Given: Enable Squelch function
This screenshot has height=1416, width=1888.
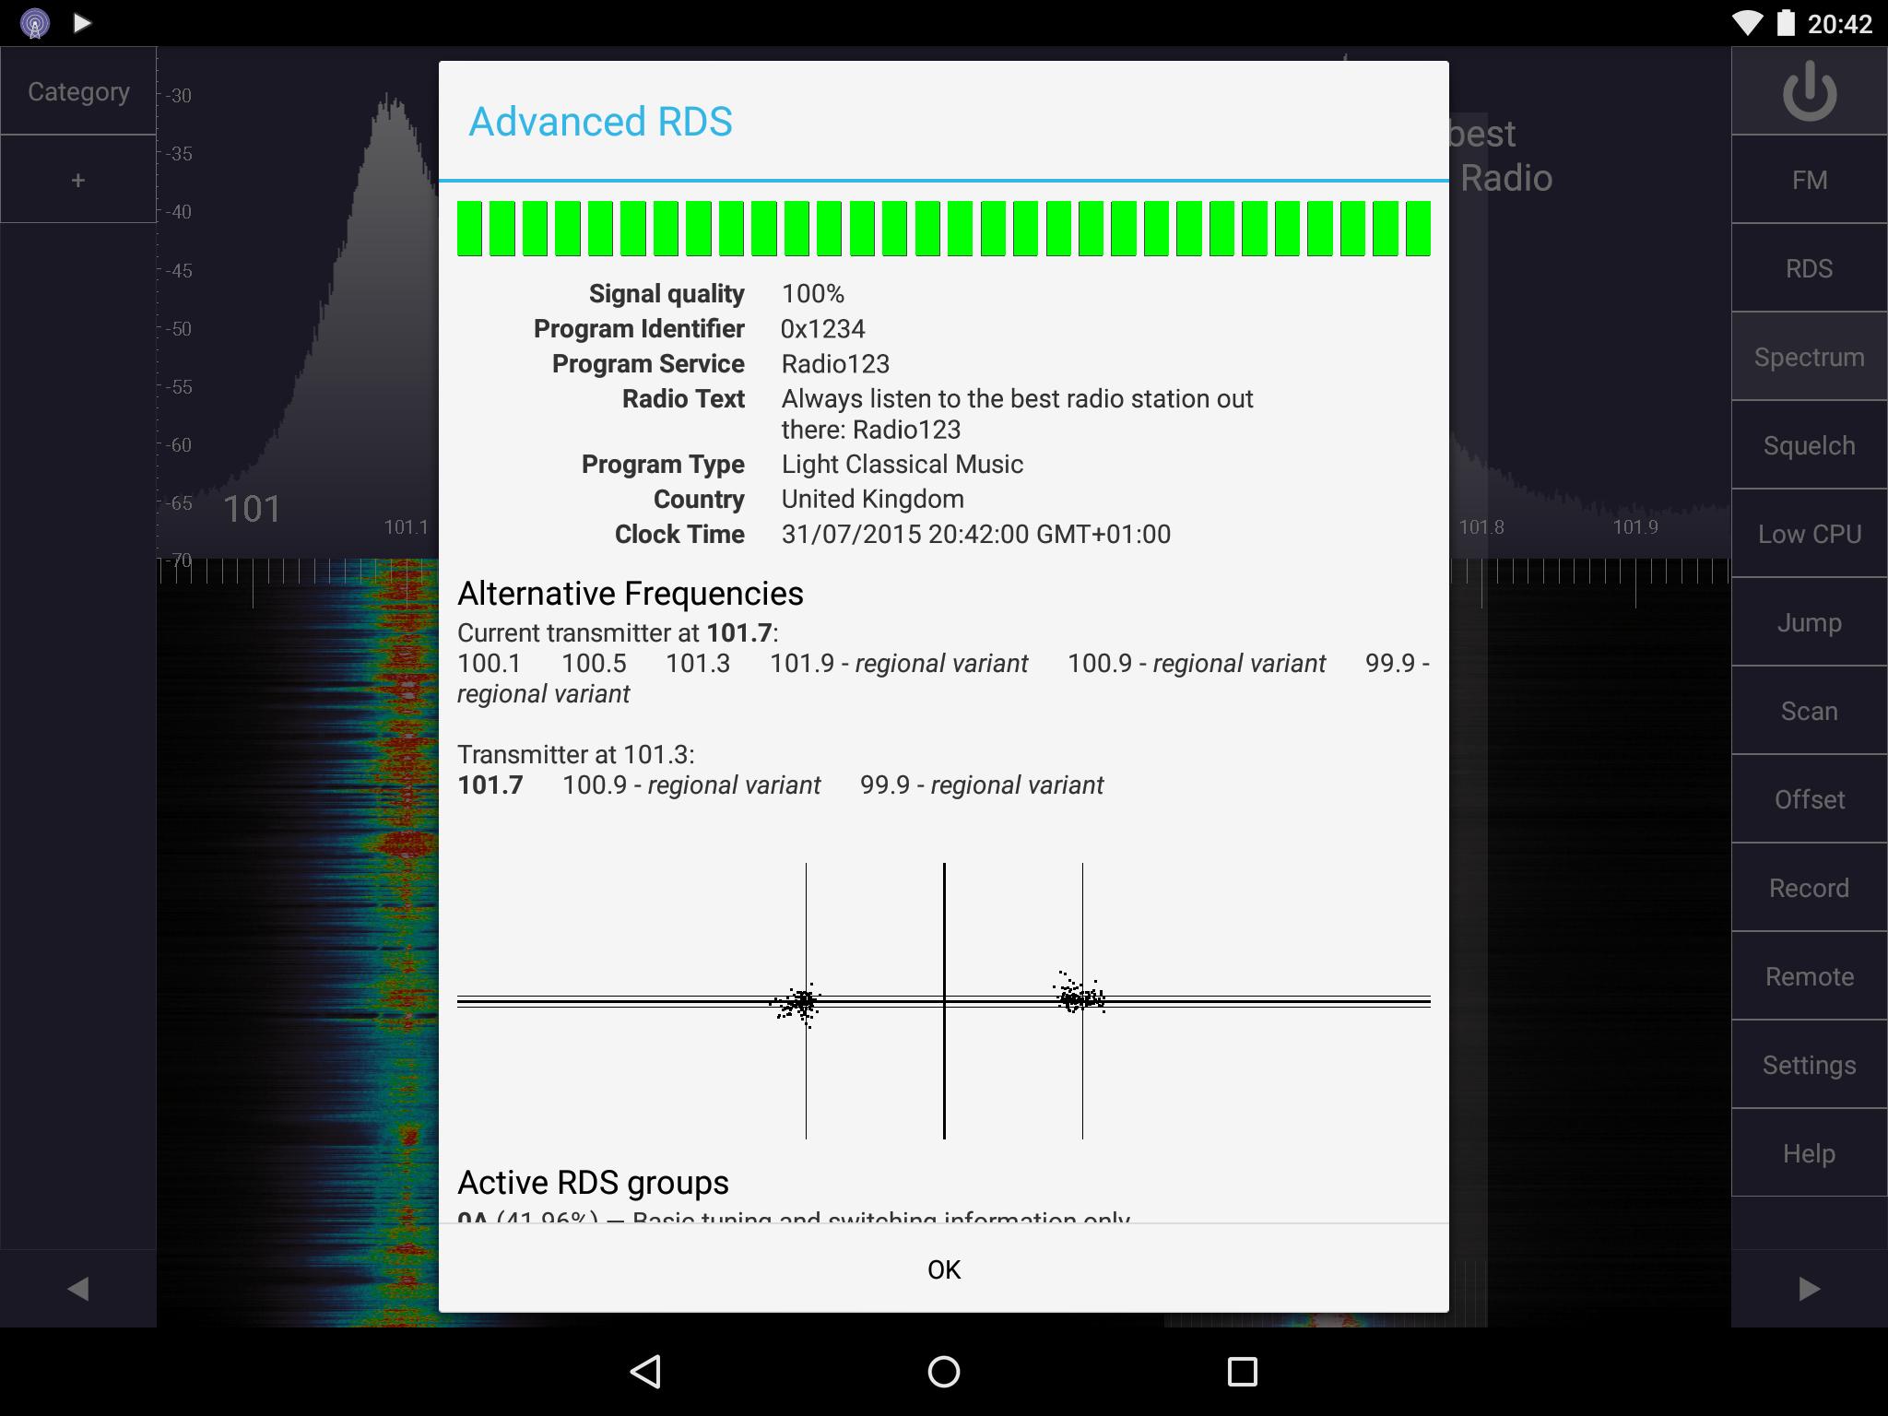Looking at the screenshot, I should pos(1808,443).
